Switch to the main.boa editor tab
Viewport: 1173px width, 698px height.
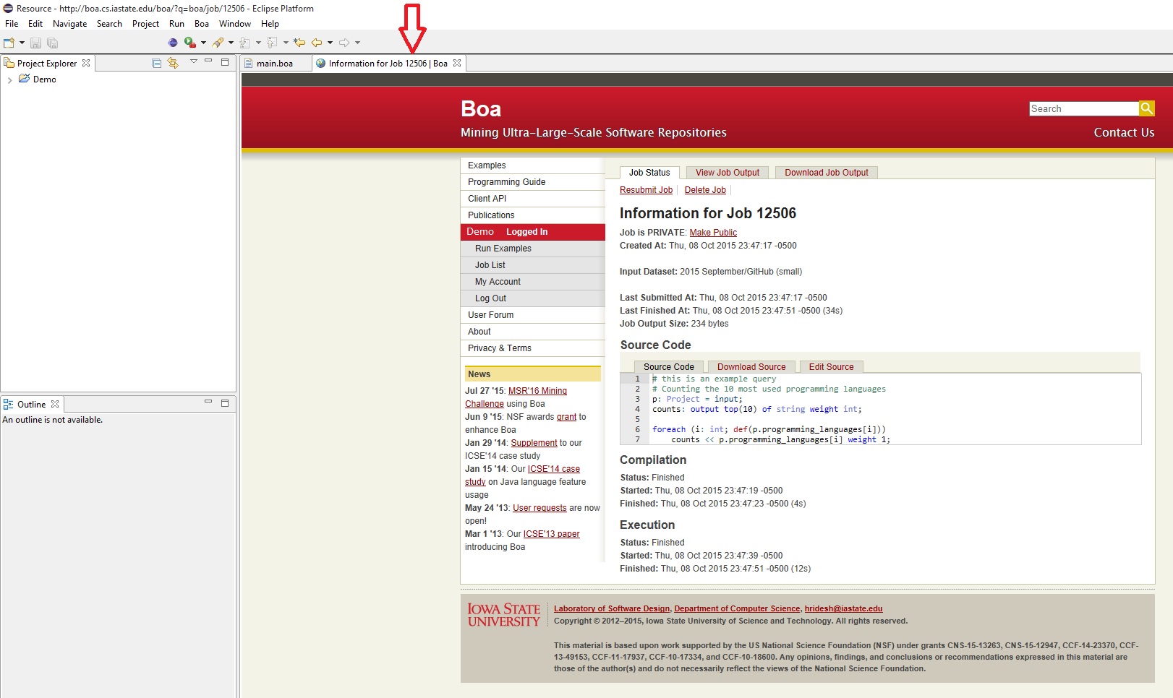point(274,64)
